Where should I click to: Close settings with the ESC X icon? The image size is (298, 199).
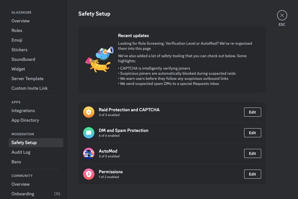(282, 15)
